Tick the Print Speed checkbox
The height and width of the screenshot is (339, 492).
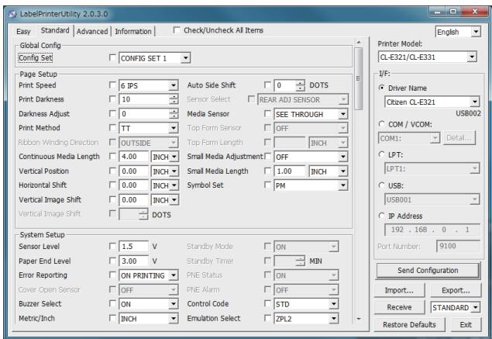[112, 85]
